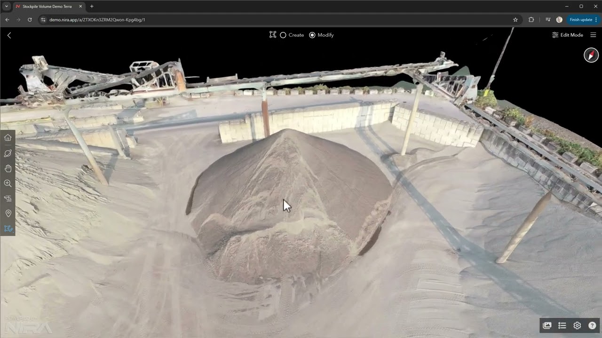Screen dimensions: 602x338
Task: Open the browser Extensions puzzle icon
Action: click(x=531, y=20)
